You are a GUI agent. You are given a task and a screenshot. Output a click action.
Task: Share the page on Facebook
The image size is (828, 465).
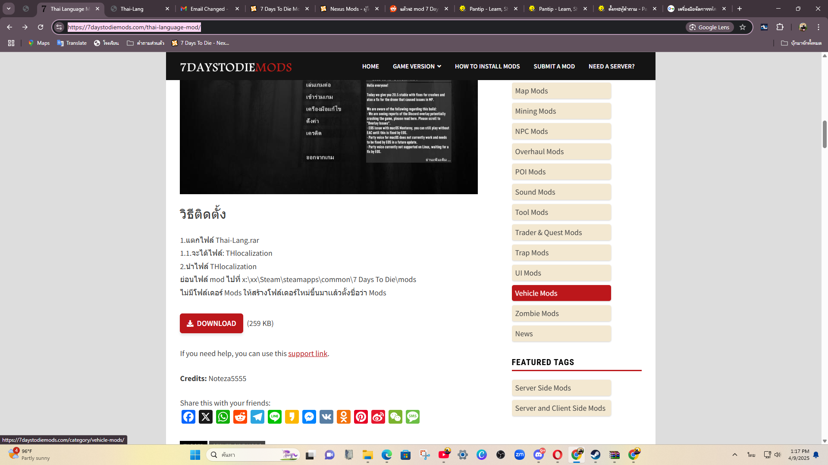(x=188, y=417)
